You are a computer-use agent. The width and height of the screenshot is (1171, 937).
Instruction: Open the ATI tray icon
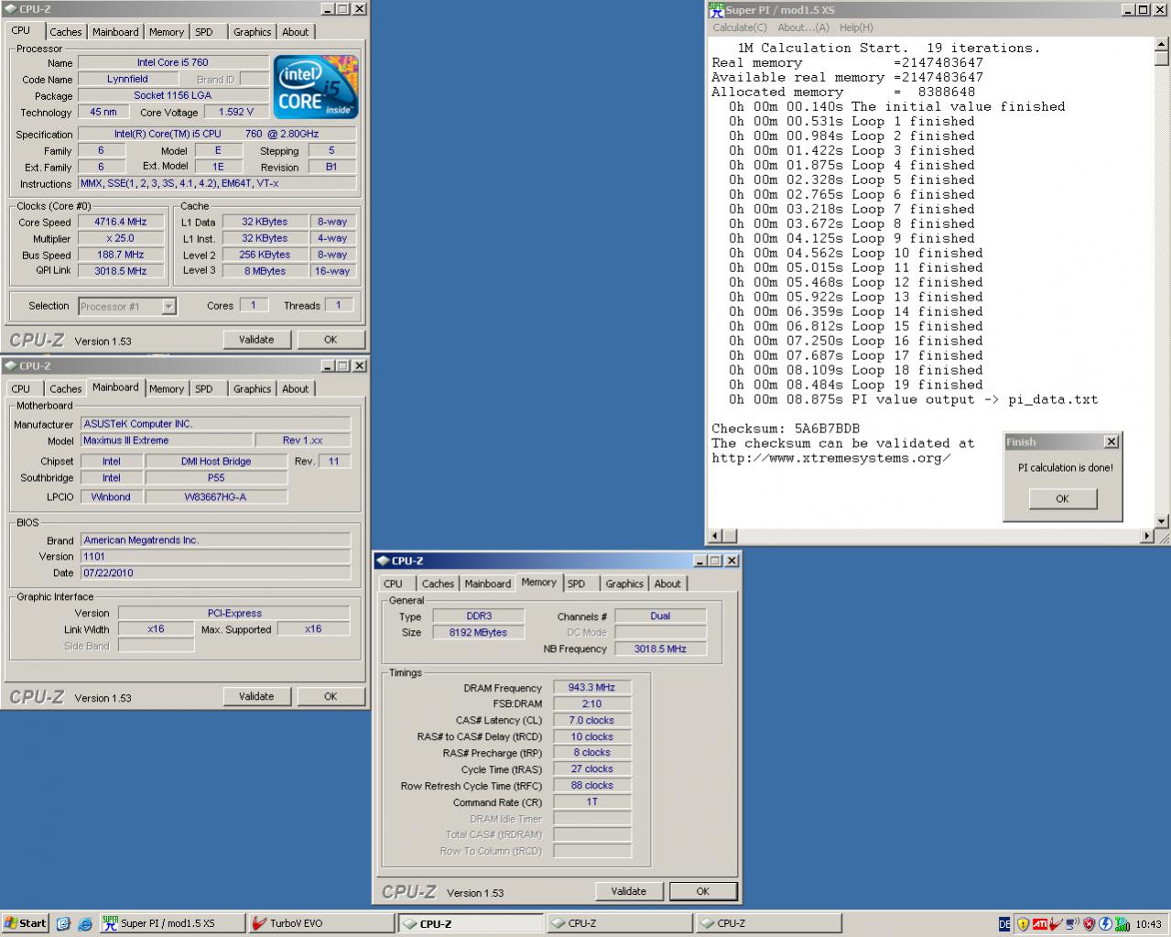pyautogui.click(x=1039, y=924)
